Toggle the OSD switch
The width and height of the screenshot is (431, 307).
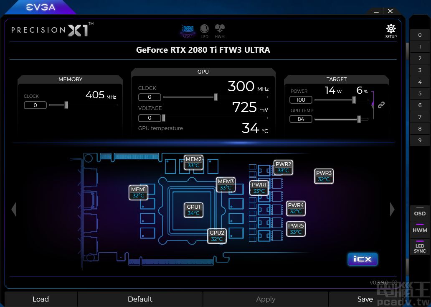point(420,212)
